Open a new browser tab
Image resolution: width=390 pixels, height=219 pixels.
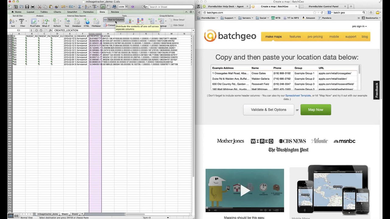[x=351, y=6]
